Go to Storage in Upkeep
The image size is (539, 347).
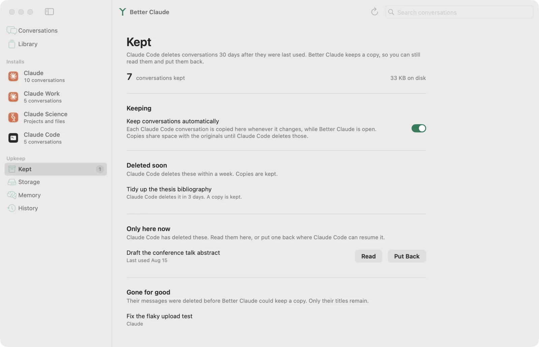(56, 182)
